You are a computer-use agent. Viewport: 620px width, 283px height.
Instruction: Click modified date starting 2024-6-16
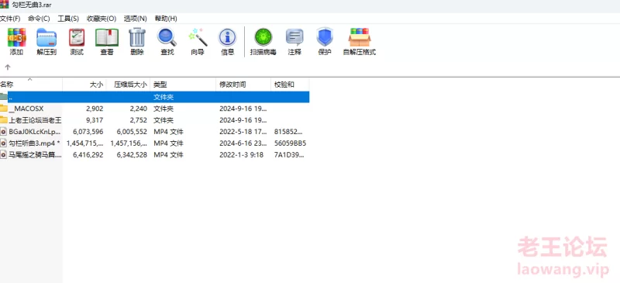[x=243, y=143]
